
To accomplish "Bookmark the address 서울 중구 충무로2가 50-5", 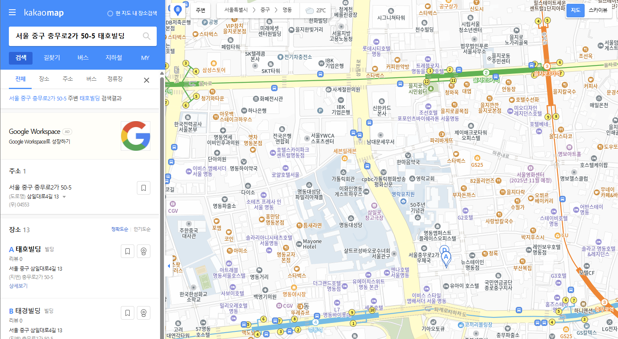I will [144, 188].
